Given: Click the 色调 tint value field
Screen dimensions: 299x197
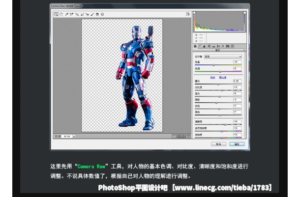Looking at the screenshot, I should tap(237, 68).
